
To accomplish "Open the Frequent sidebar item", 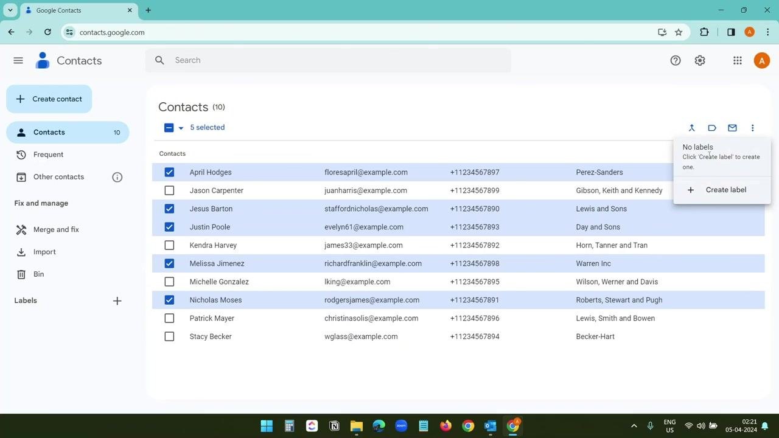I will pyautogui.click(x=68, y=155).
